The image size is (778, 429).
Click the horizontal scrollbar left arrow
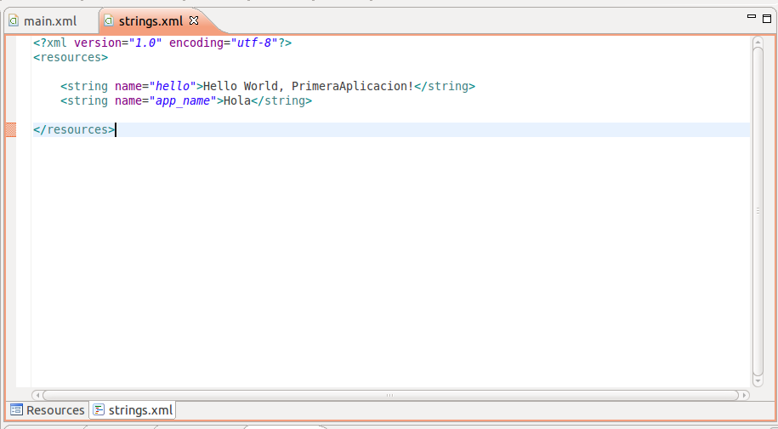[37, 395]
